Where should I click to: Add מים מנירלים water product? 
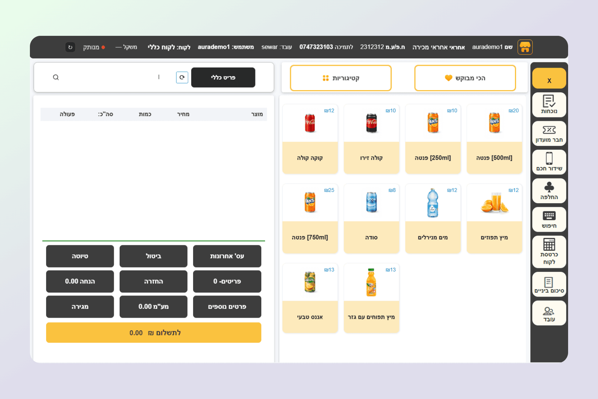coord(433,218)
